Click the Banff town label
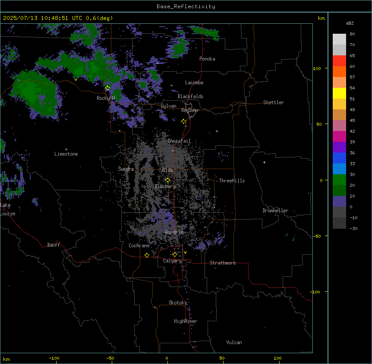The image size is (372, 364). tap(54, 245)
